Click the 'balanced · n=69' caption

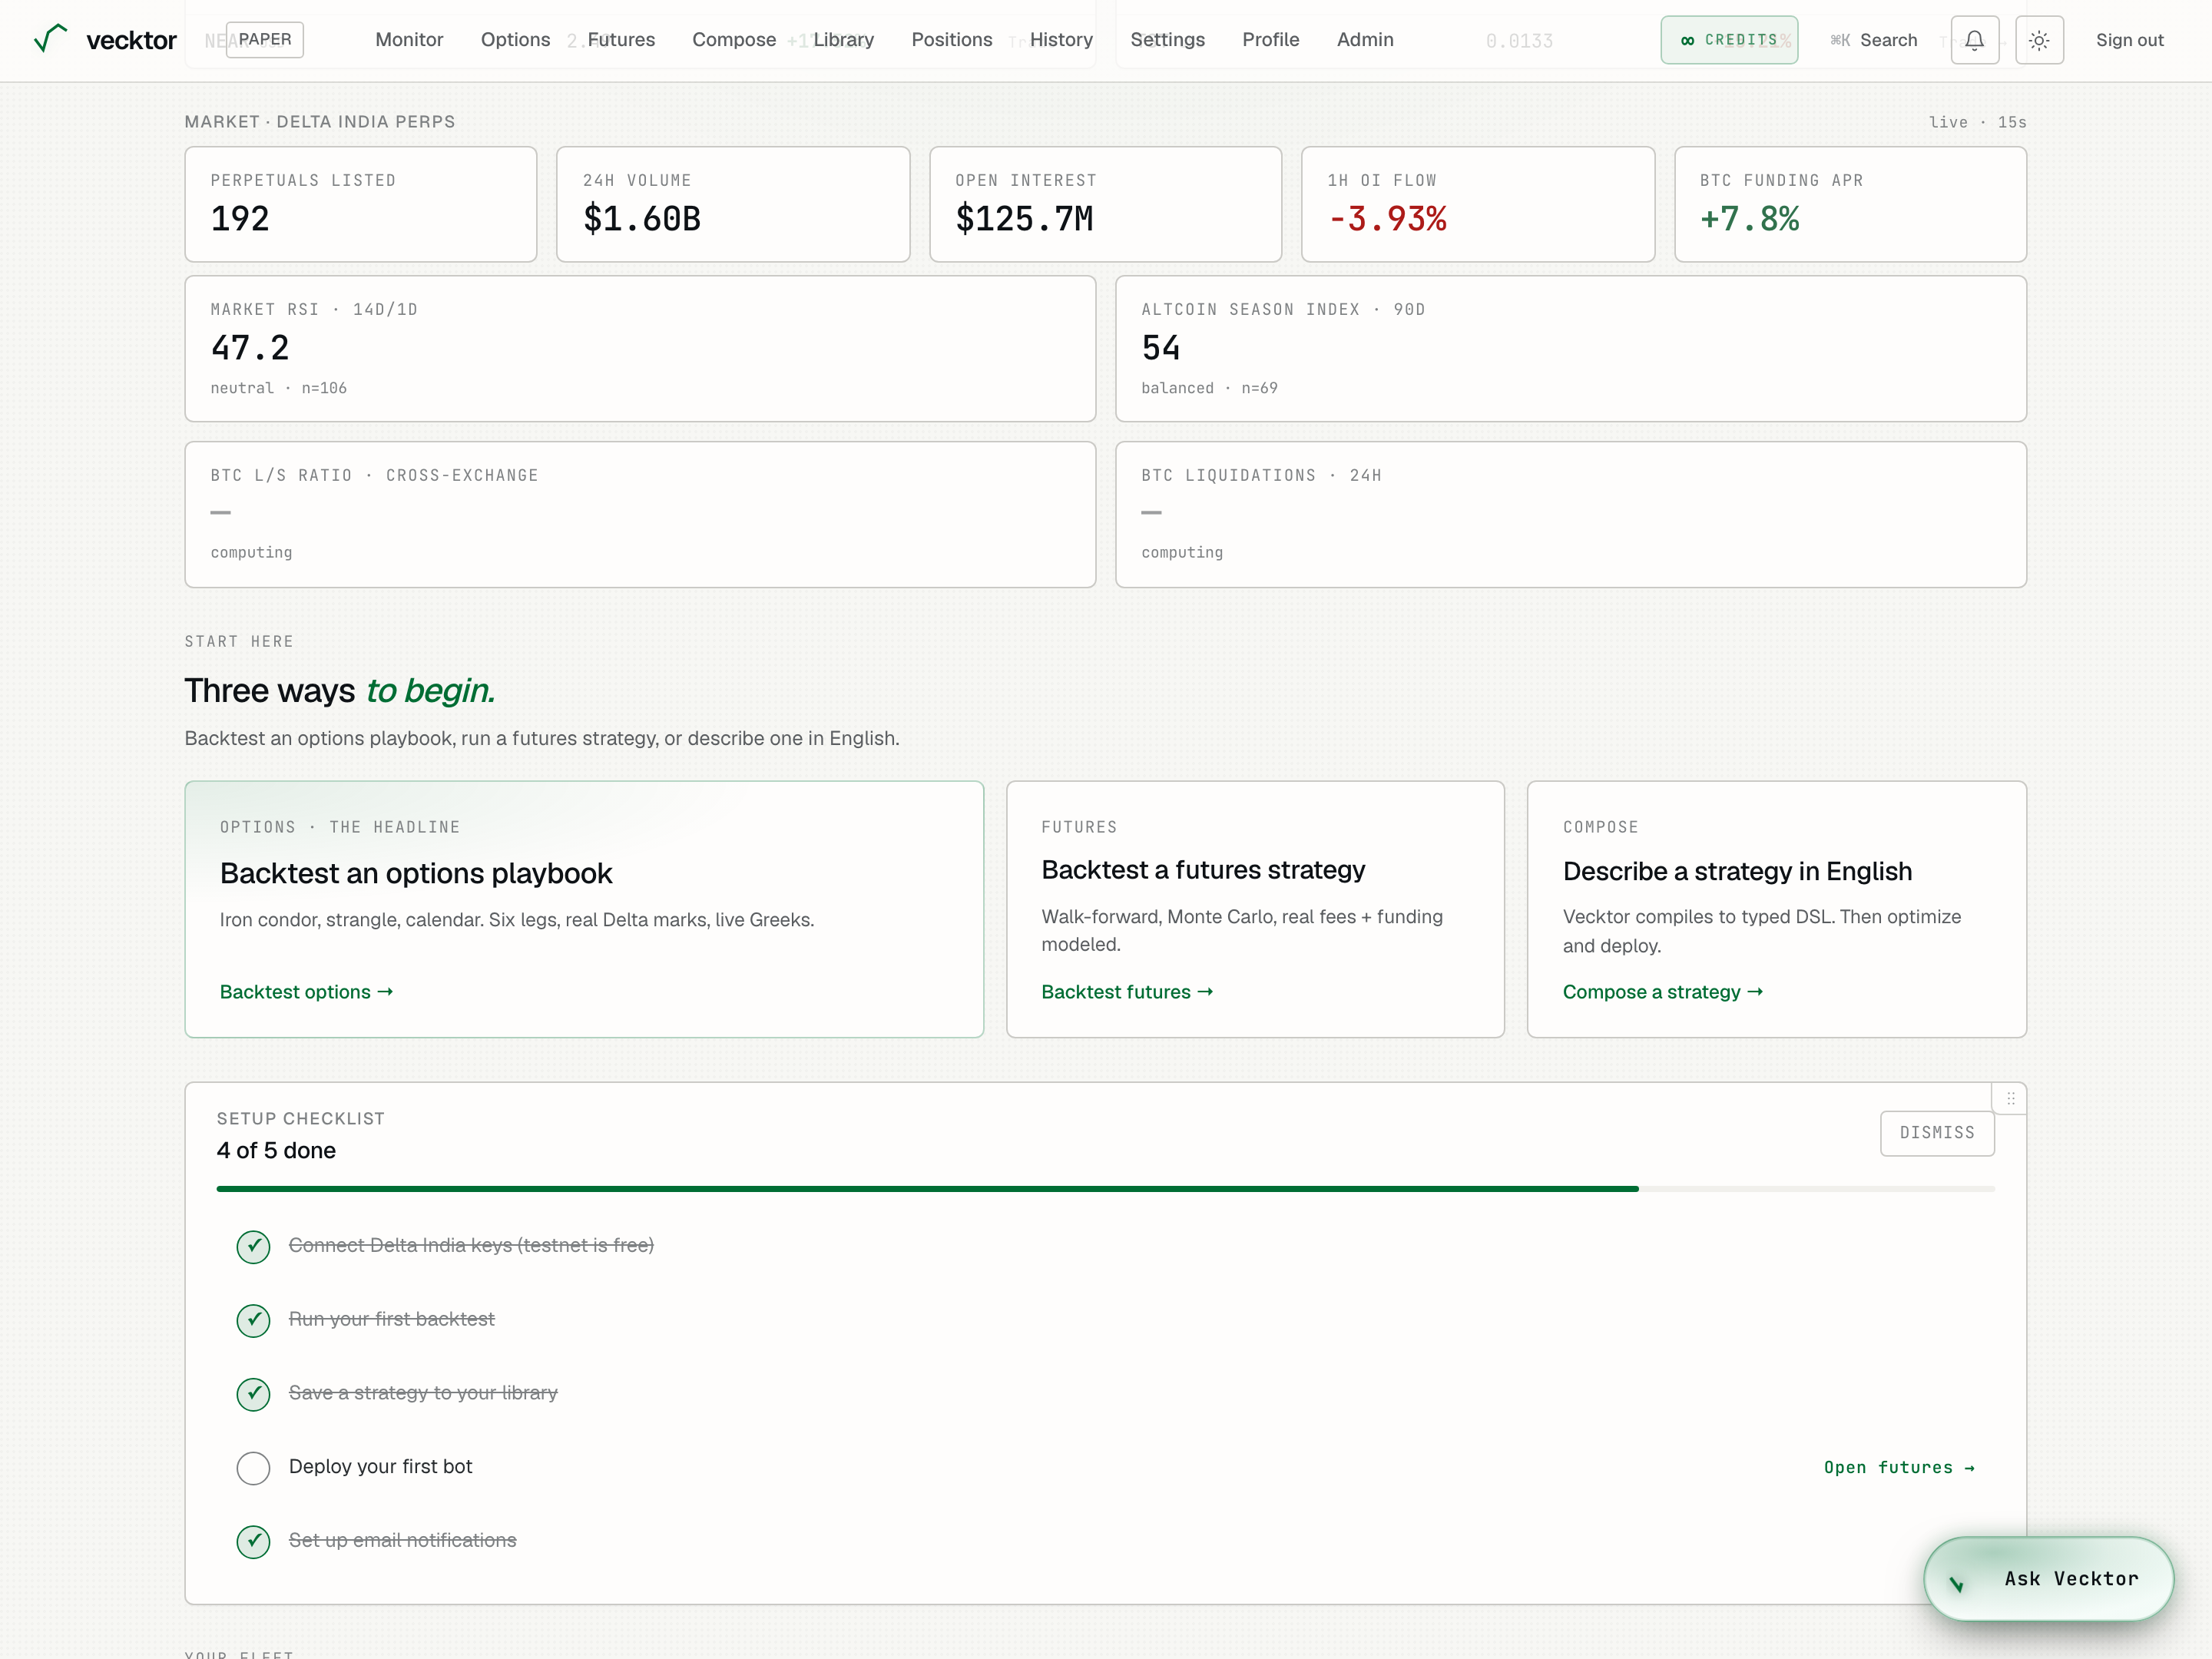(x=1209, y=388)
